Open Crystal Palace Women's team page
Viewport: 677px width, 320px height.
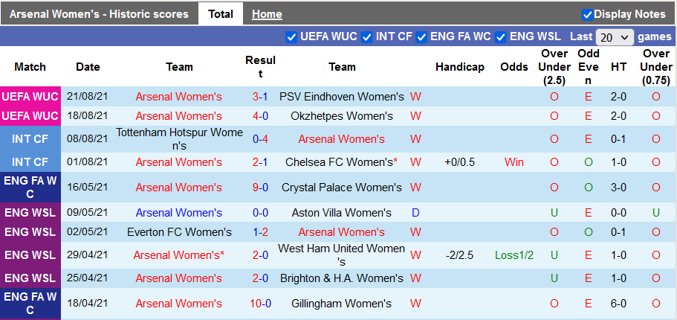coord(342,188)
